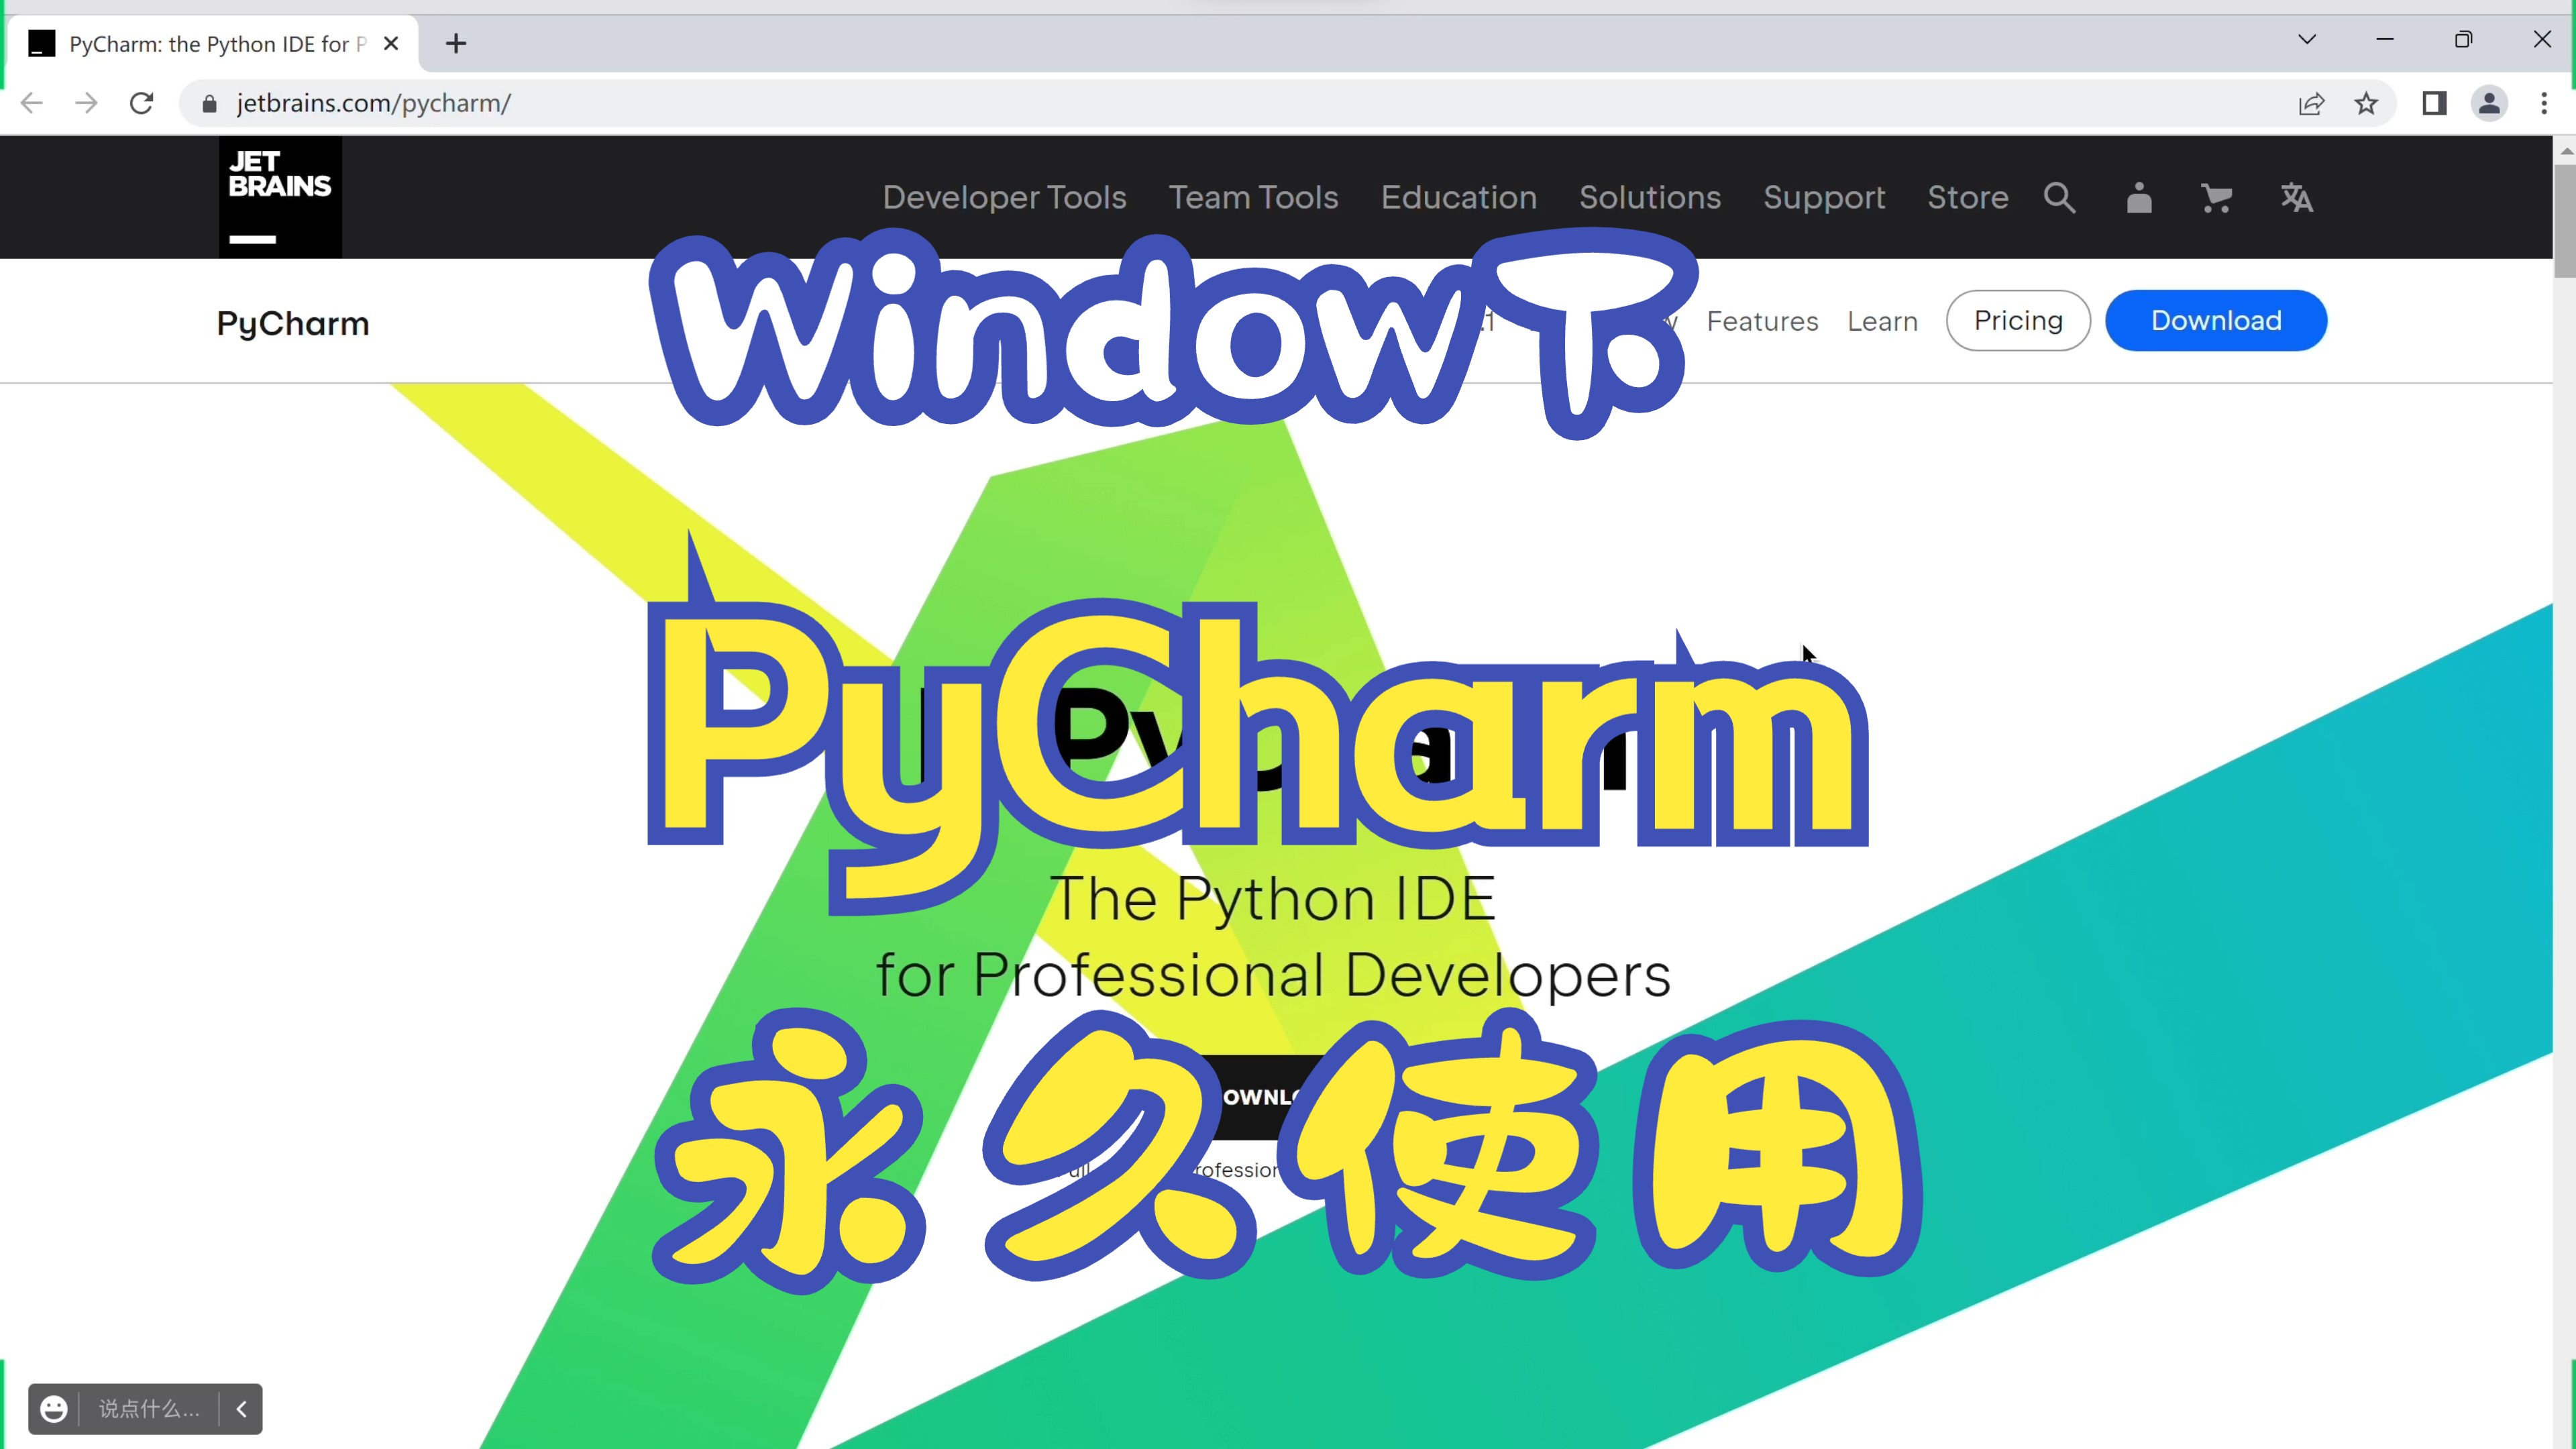Screen dimensions: 2576x1449
Task: Click the PyCharm product title link
Action: (x=293, y=323)
